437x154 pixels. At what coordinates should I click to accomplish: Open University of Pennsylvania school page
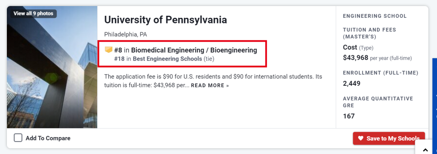(x=165, y=20)
